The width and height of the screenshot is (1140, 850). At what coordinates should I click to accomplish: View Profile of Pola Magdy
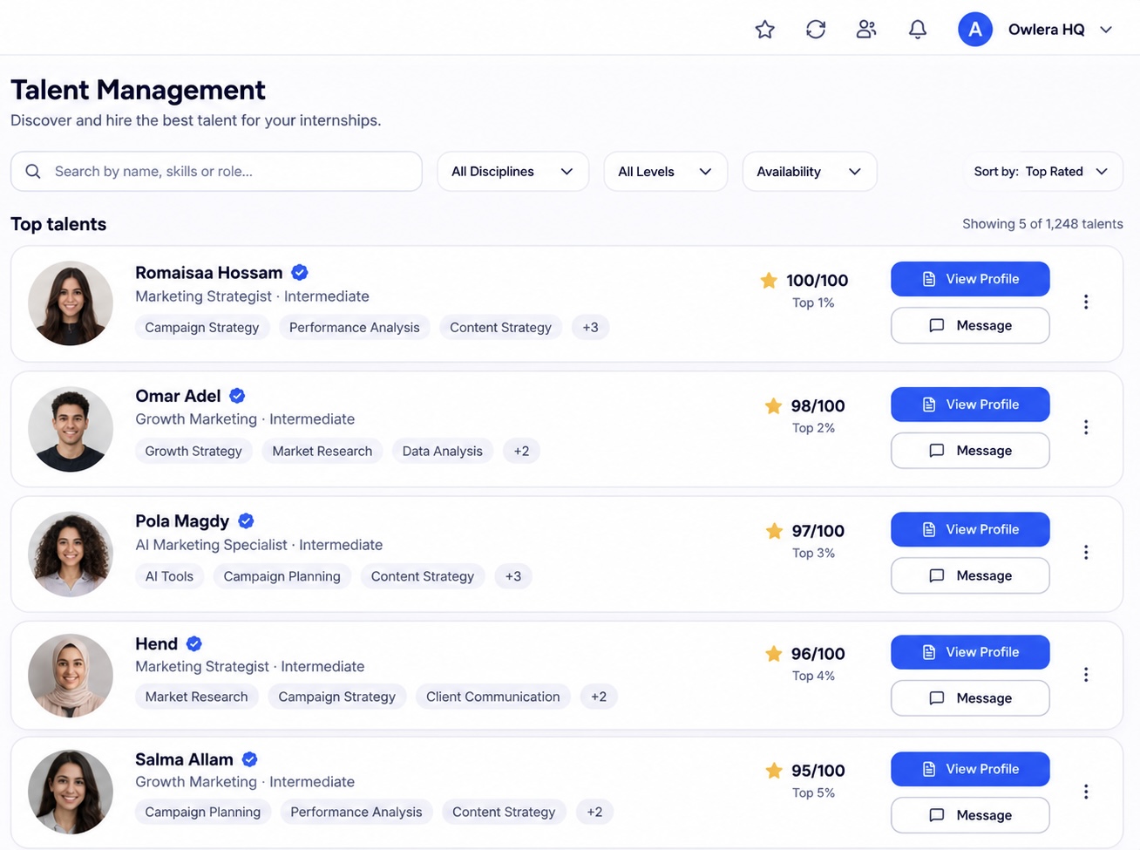970,529
